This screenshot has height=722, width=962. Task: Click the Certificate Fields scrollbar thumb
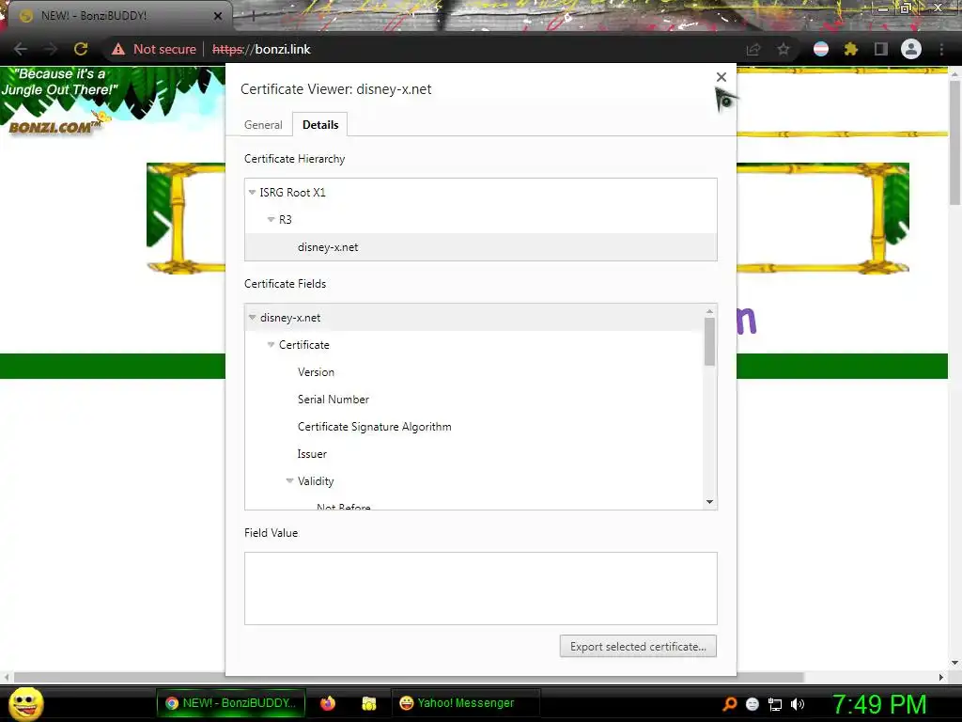(x=710, y=342)
